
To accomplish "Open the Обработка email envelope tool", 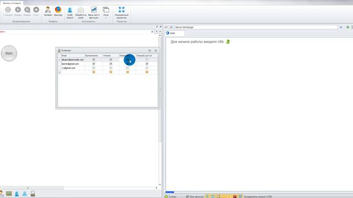I will [81, 10].
